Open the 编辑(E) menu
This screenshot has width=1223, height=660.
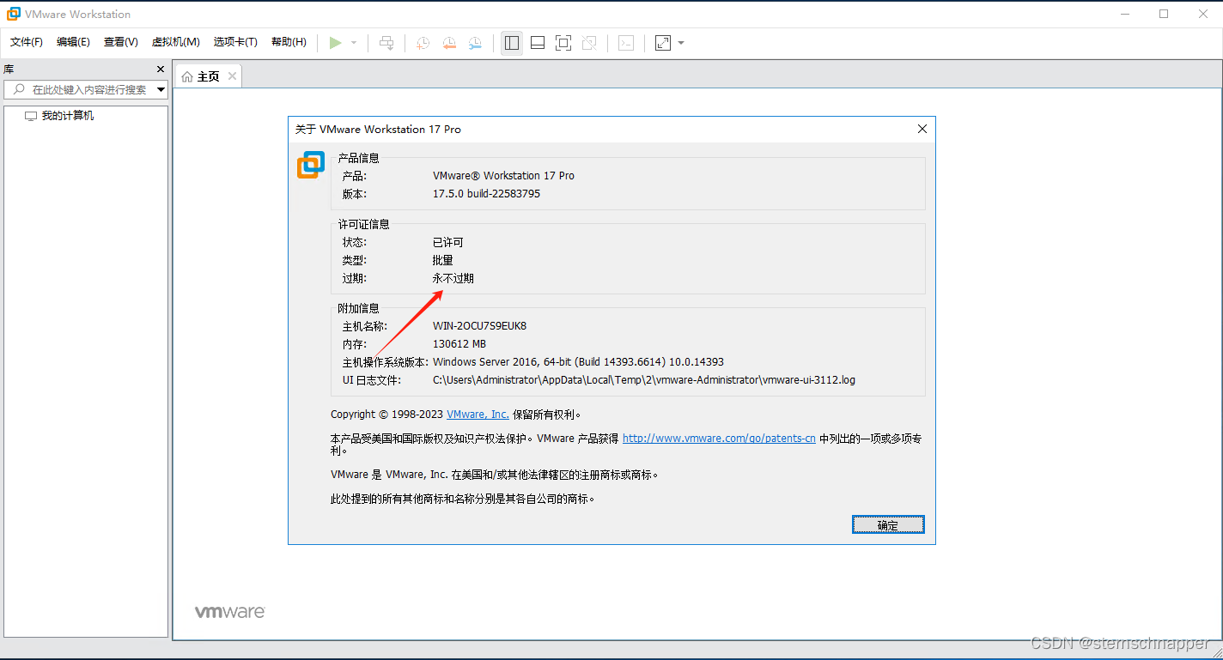pos(73,42)
